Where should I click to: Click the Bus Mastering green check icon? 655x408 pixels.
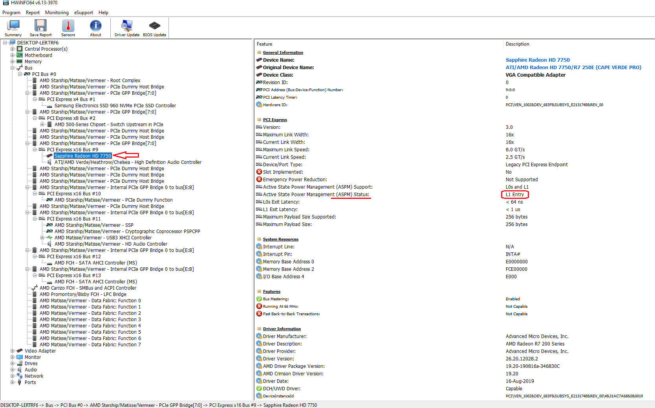[x=259, y=299]
